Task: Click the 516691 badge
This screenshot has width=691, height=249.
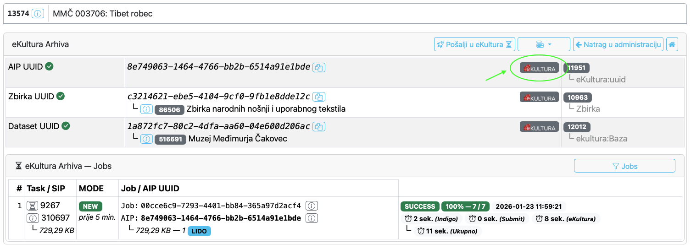Action: point(170,139)
